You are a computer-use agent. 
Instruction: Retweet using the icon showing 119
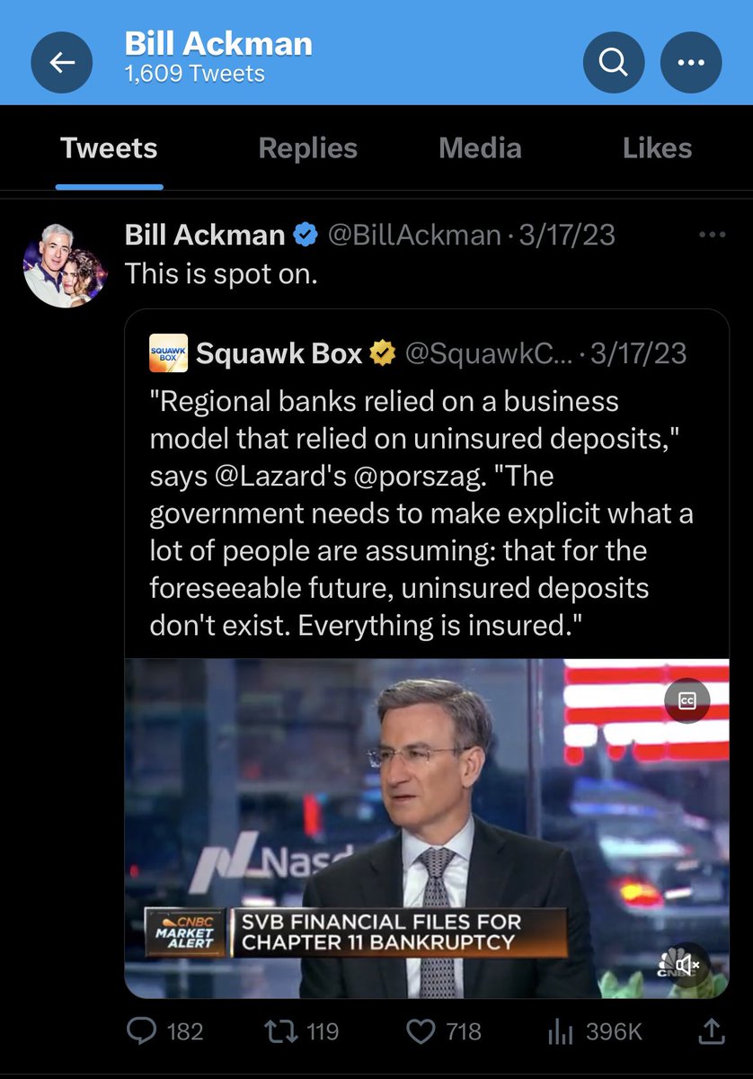282,1030
